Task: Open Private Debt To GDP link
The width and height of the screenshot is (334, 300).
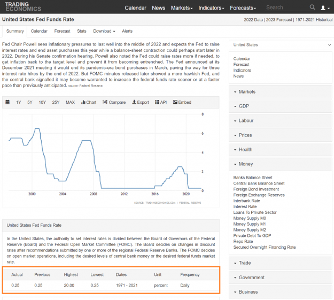Action: tap(252, 236)
